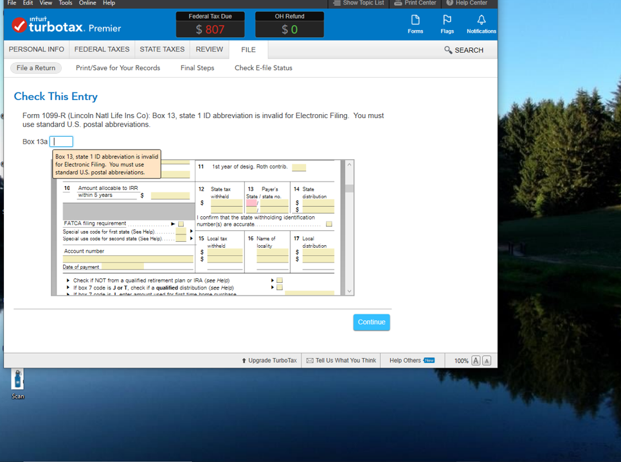621x462 pixels.
Task: Click inside the Box 13a input field
Action: tap(61, 141)
